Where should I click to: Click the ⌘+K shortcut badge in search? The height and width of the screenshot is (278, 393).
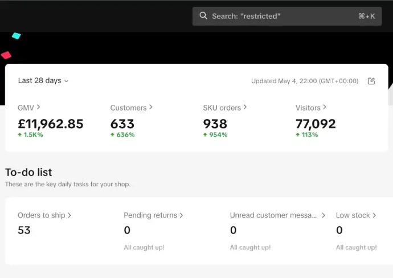(x=366, y=17)
